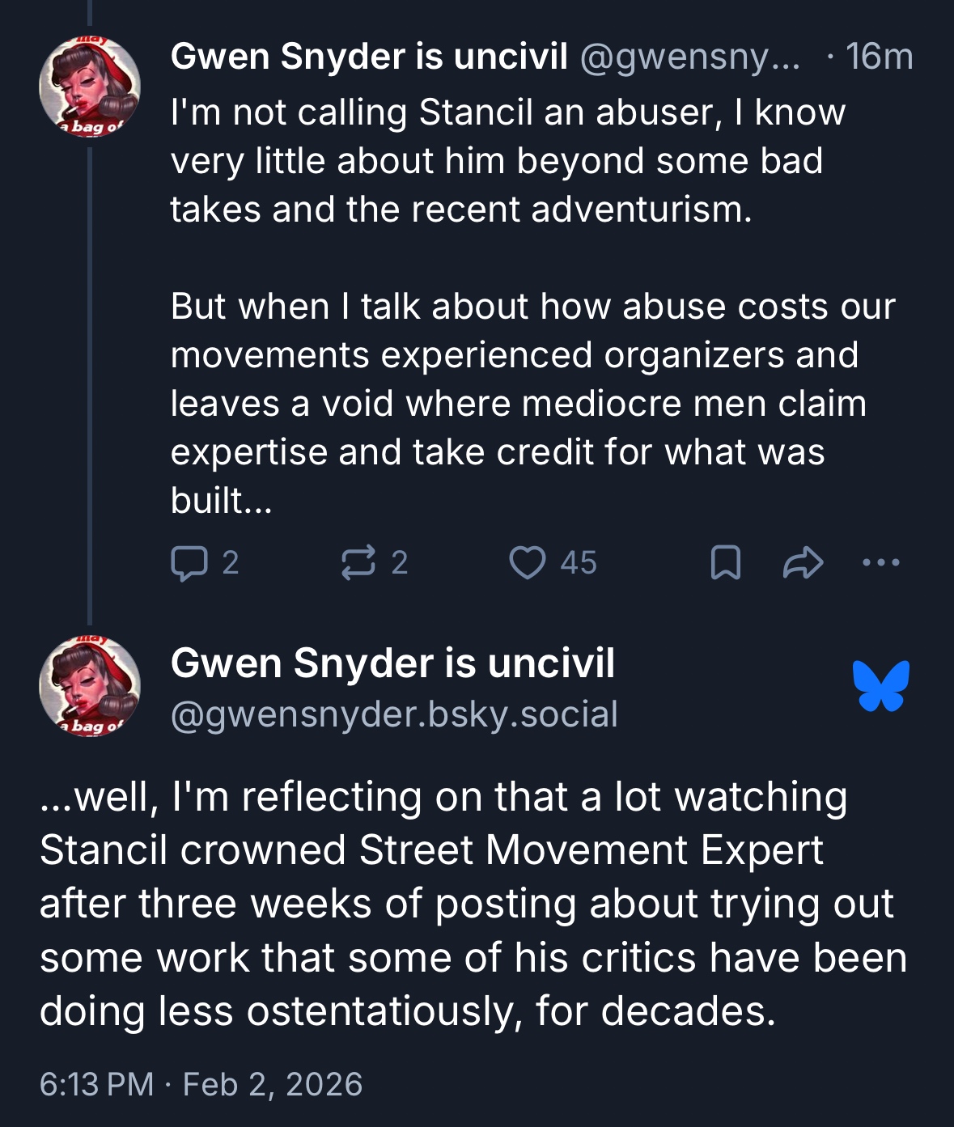This screenshot has width=954, height=1127.
Task: Click the reply count number 2
Action: 231,563
